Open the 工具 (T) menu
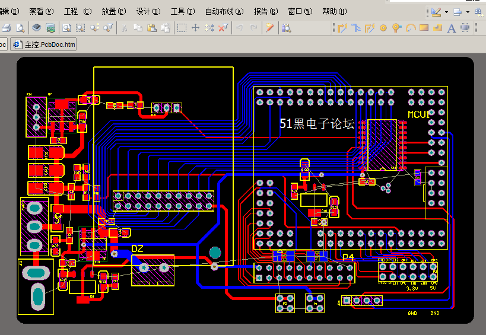This screenshot has width=486, height=335. coord(183,12)
